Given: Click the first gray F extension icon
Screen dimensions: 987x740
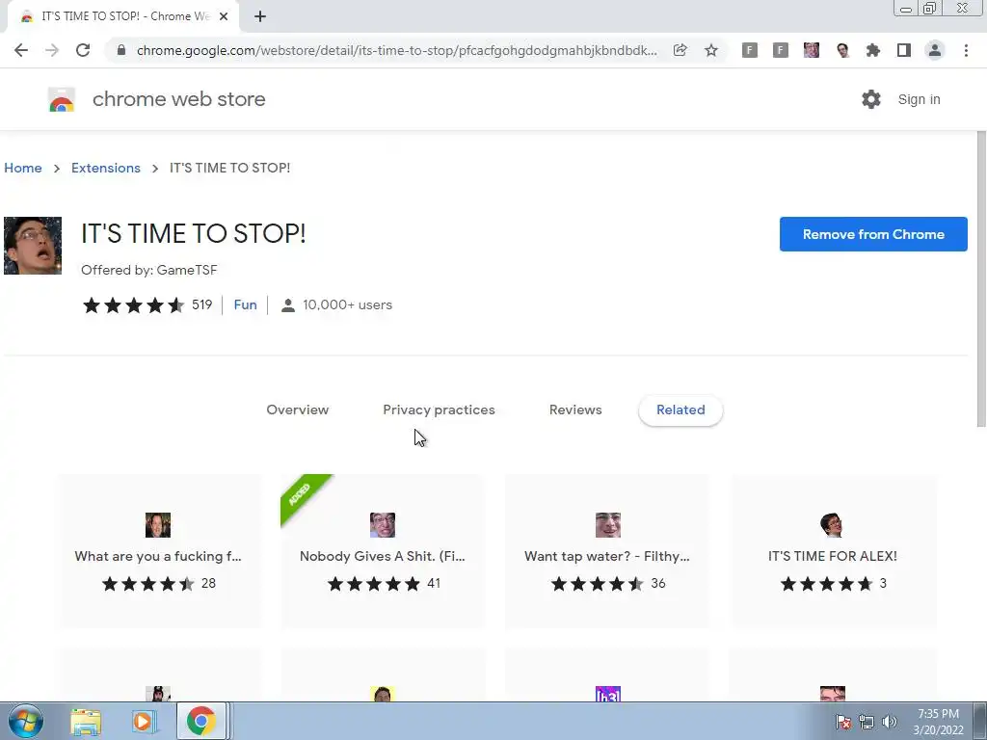Looking at the screenshot, I should point(750,50).
